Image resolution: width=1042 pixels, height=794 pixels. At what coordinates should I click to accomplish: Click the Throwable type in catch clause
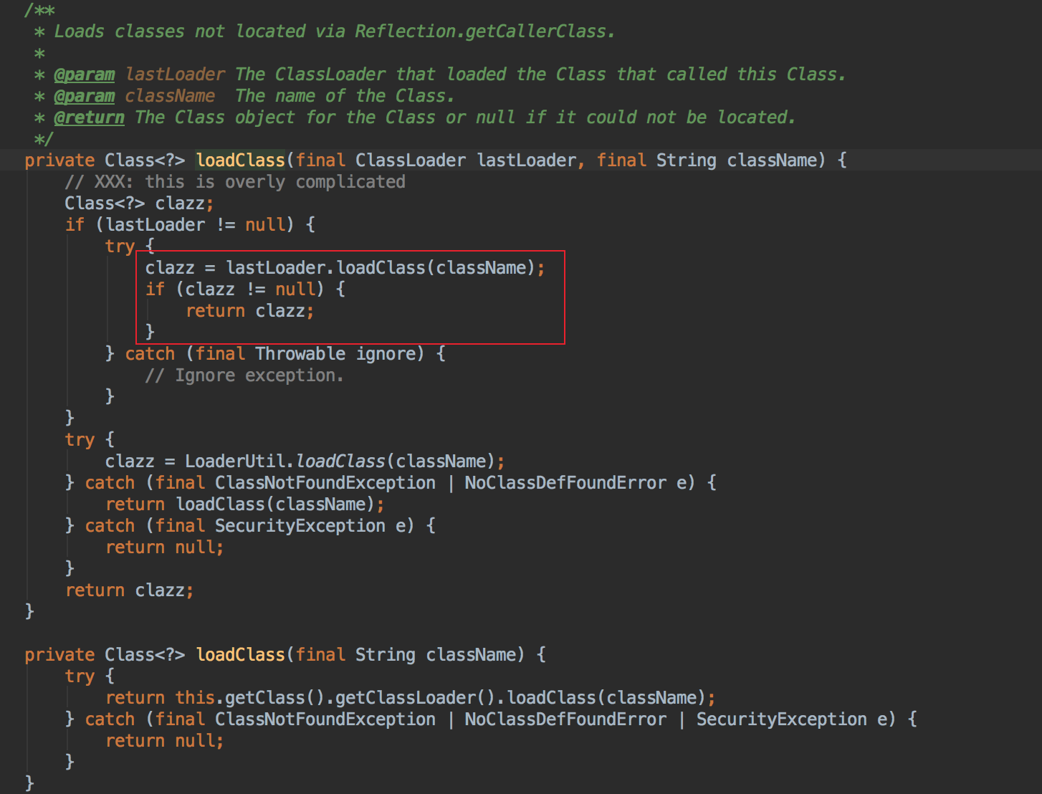click(x=300, y=354)
